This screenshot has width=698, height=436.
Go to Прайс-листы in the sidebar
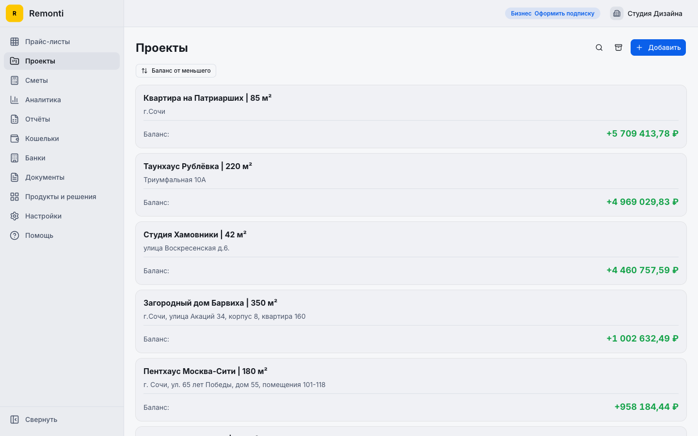coord(48,42)
